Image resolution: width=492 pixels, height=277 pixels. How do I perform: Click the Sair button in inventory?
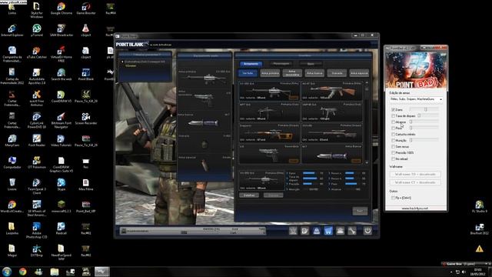pos(360,211)
